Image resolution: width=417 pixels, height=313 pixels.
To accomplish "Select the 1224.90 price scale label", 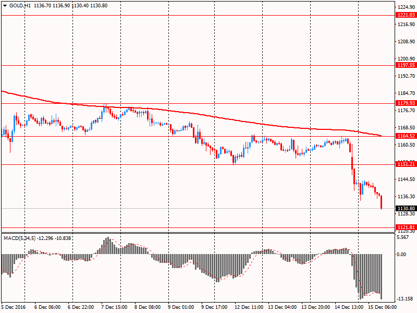I will point(406,7).
